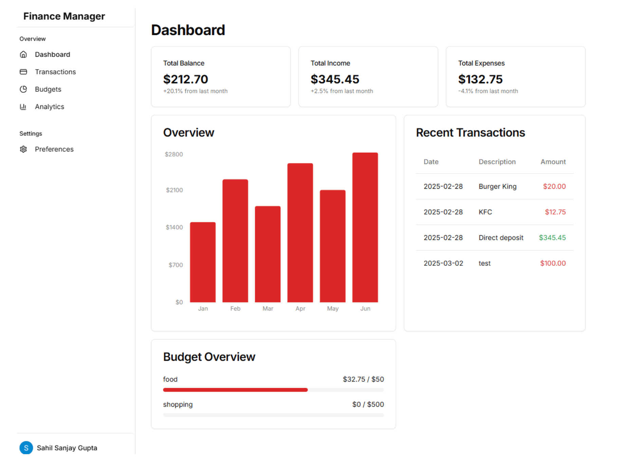This screenshot has height=463, width=624.
Task: Select the Jun bar in Overview chart
Action: pyautogui.click(x=365, y=227)
